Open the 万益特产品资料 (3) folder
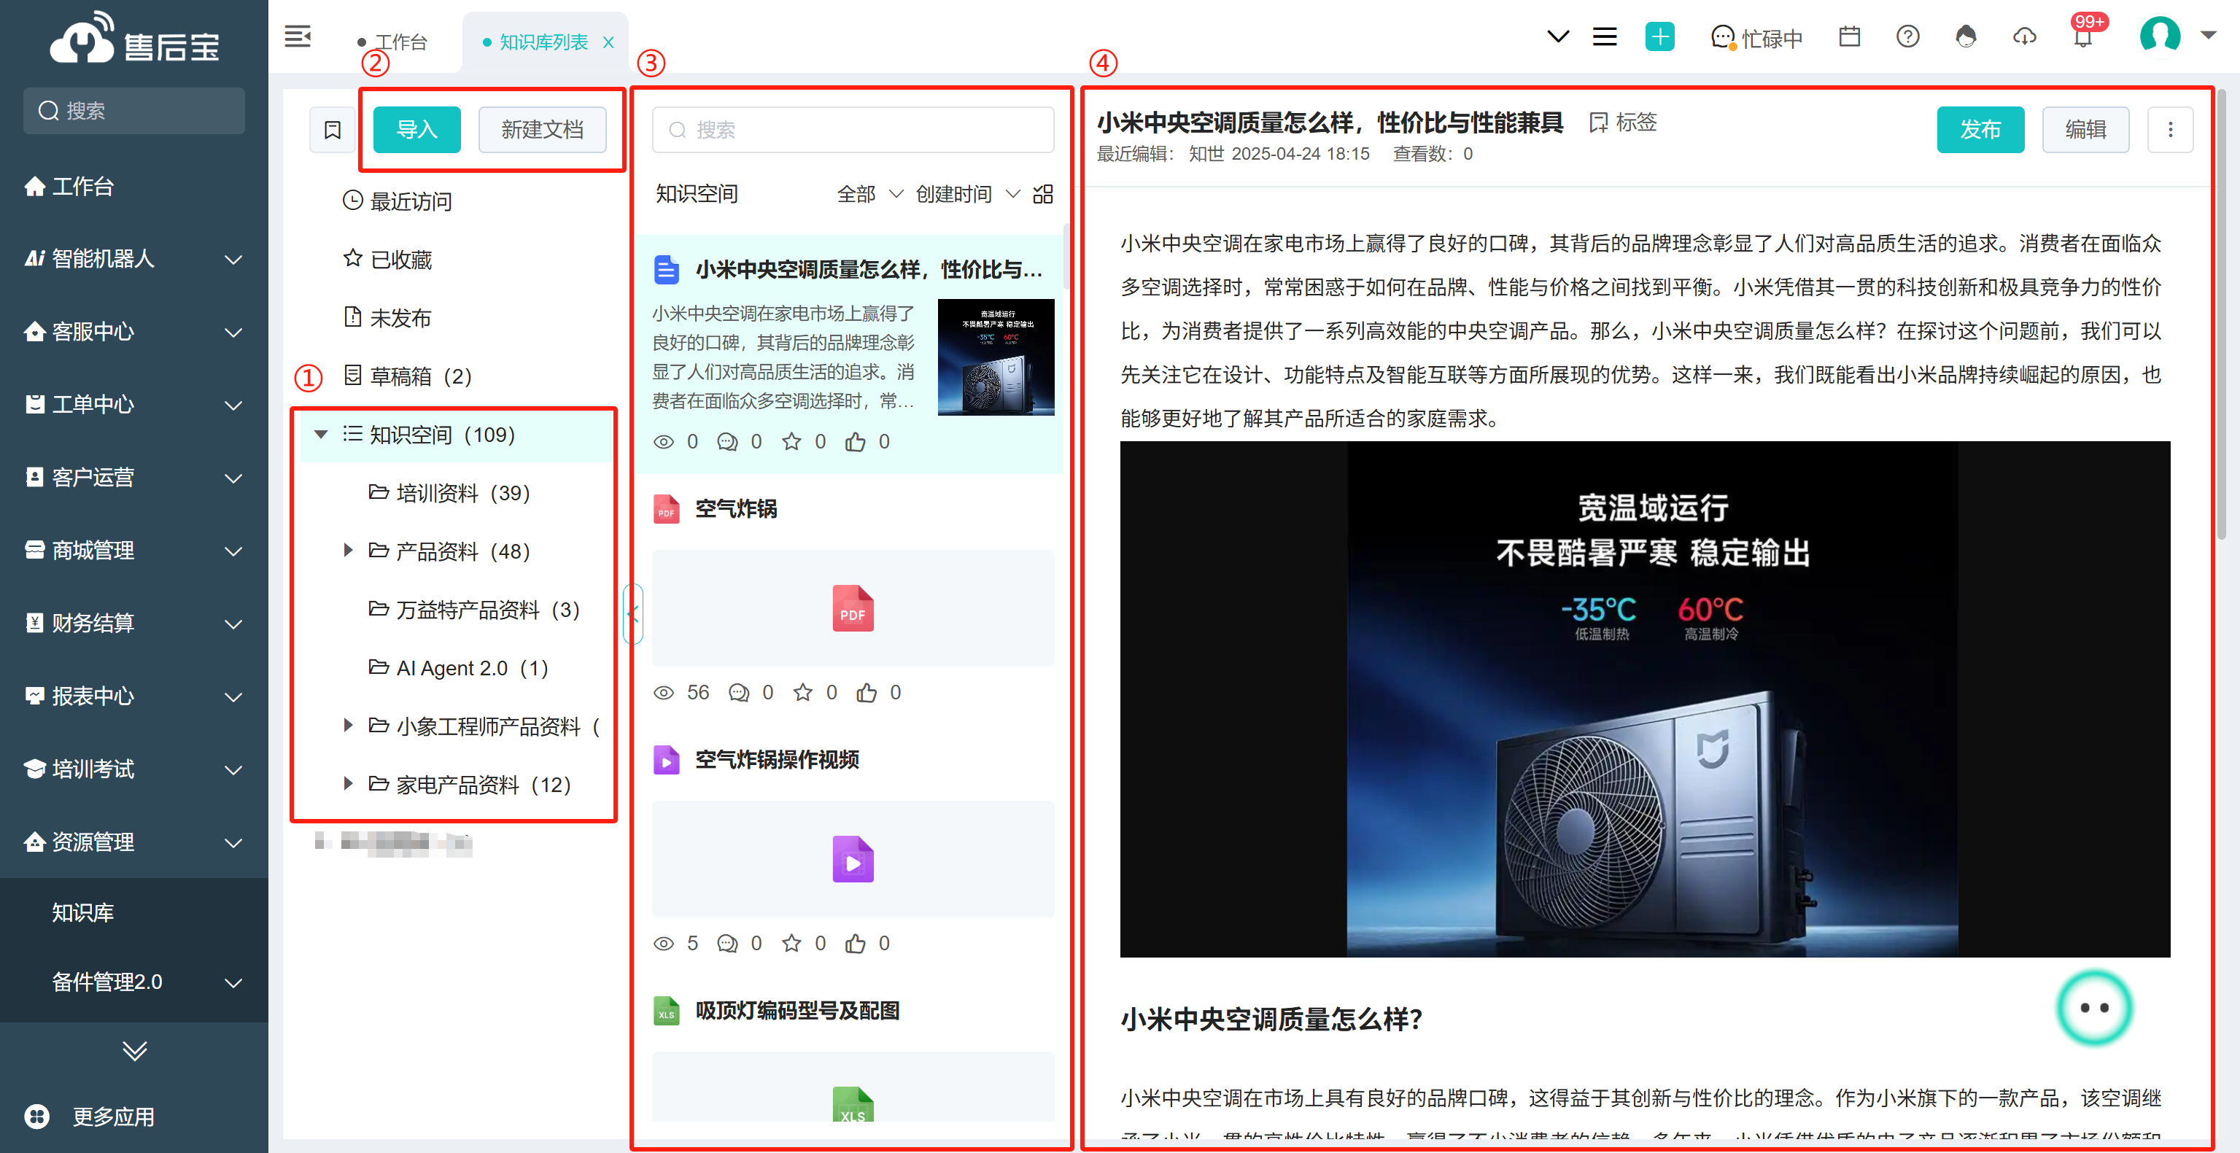2240x1153 pixels. [474, 609]
